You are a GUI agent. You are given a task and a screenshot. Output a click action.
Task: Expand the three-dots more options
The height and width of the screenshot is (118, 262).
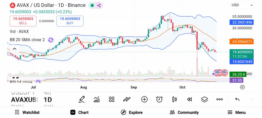pyautogui.click(x=220, y=99)
